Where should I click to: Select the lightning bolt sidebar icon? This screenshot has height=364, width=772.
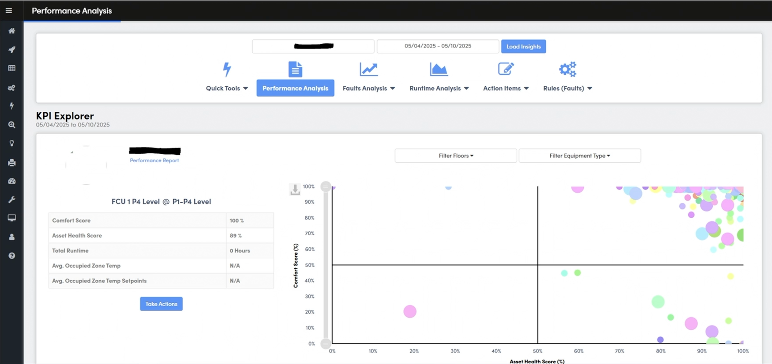pyautogui.click(x=12, y=106)
